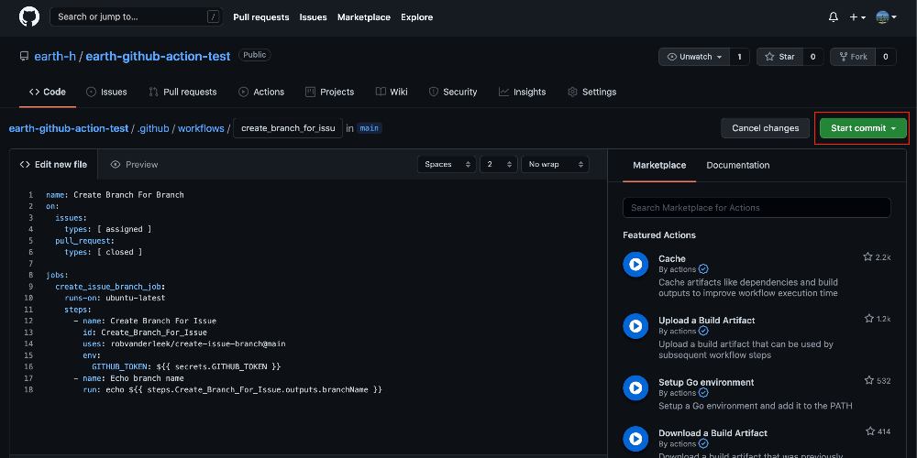Switch to the Code tab
The image size is (917, 458).
(48, 92)
